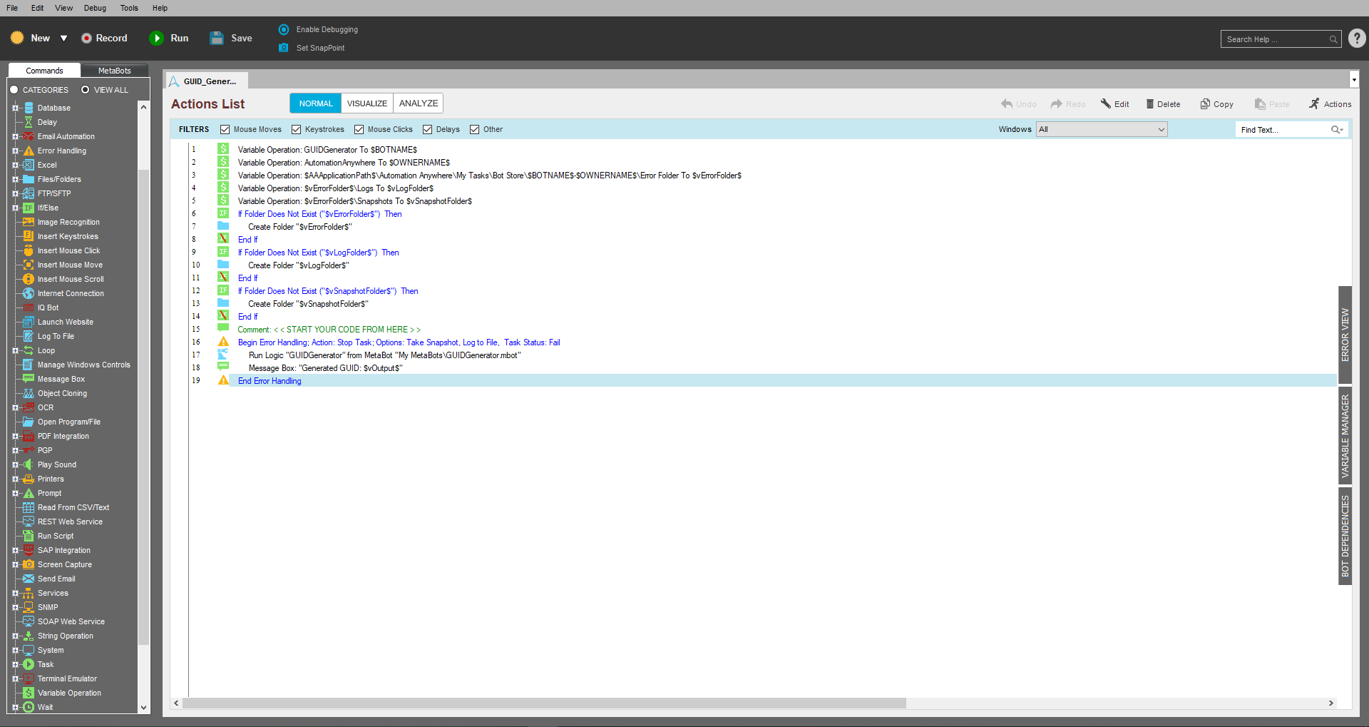Select the VIEW ALL radio button
Image resolution: width=1369 pixels, height=727 pixels.
click(x=86, y=90)
